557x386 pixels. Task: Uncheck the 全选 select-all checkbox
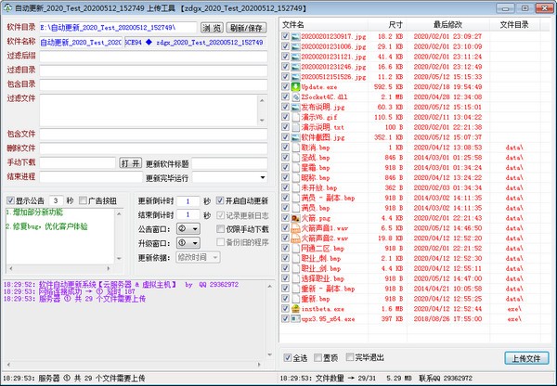289,358
